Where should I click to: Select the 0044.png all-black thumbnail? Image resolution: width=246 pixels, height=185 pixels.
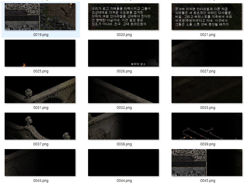point(123,163)
